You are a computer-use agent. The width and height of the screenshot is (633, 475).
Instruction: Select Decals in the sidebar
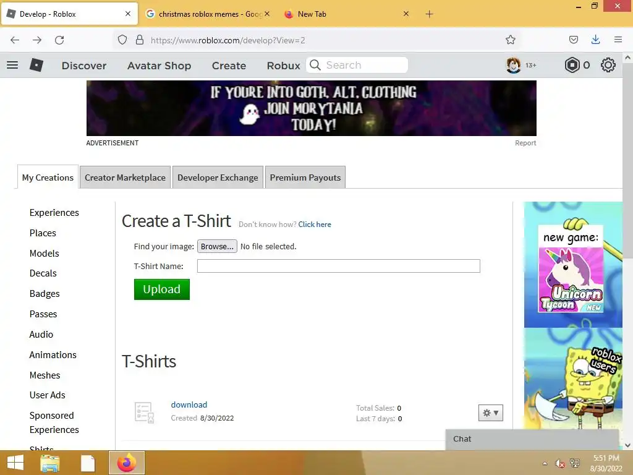coord(43,273)
